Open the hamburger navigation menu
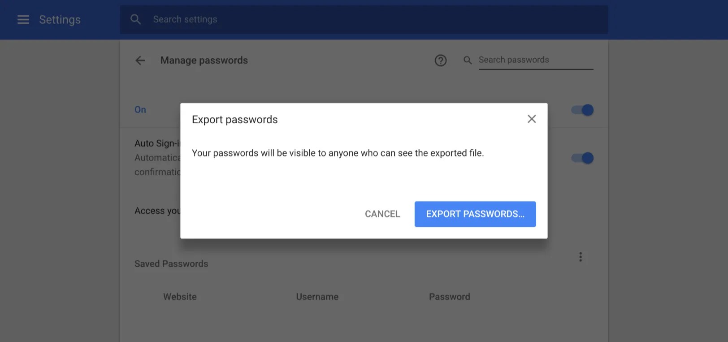Viewport: 728px width, 342px height. coord(23,19)
